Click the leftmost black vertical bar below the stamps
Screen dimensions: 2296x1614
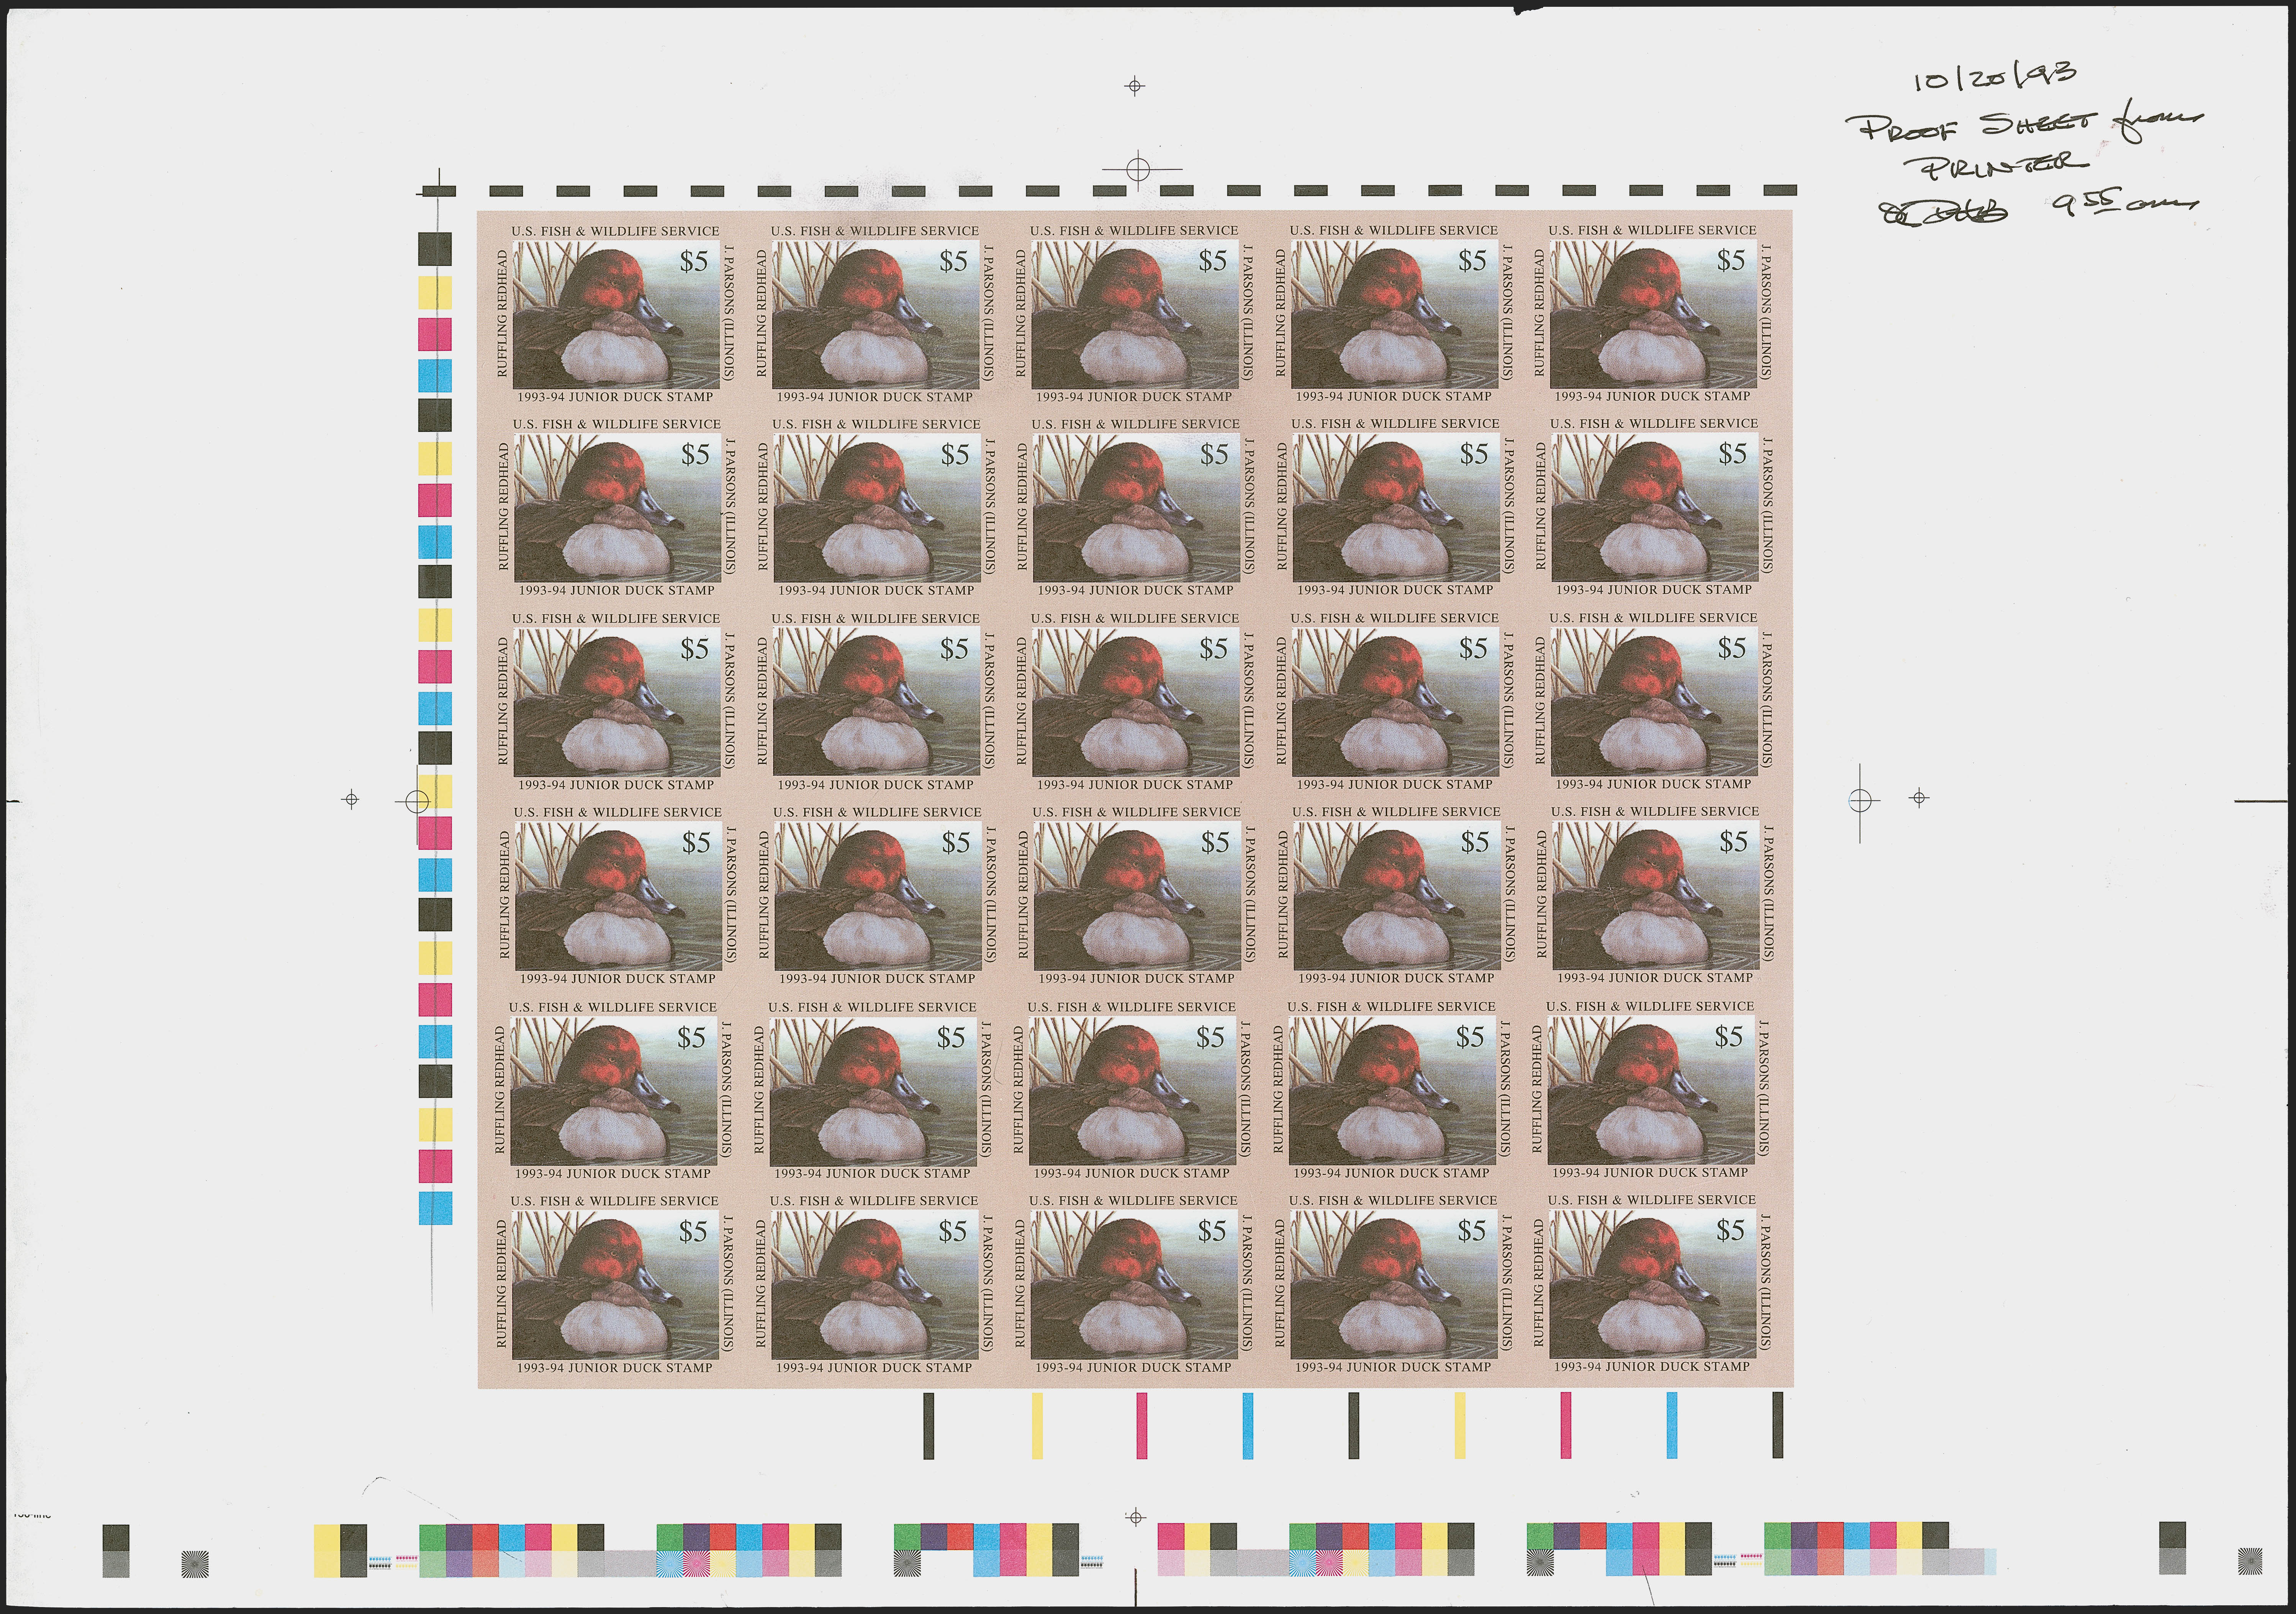coord(928,1425)
